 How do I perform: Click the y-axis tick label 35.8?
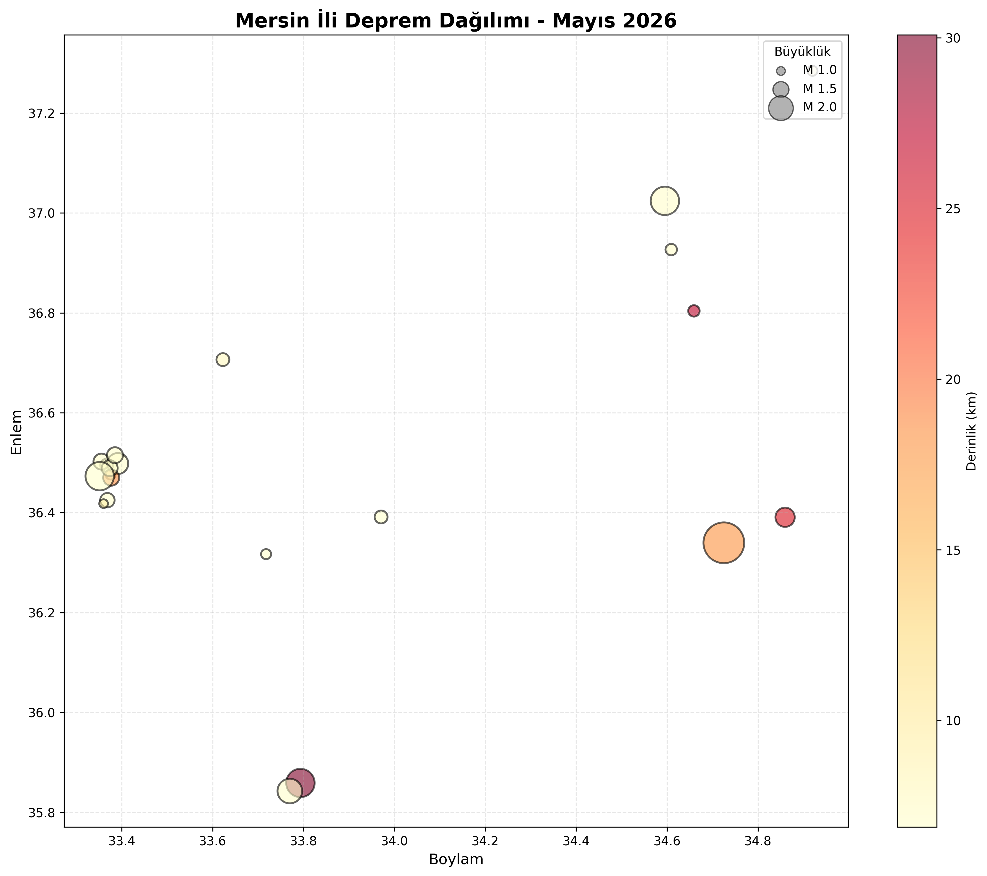point(42,813)
